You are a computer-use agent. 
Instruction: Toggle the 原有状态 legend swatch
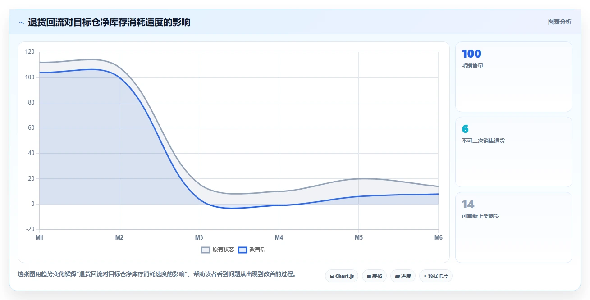[x=206, y=250]
